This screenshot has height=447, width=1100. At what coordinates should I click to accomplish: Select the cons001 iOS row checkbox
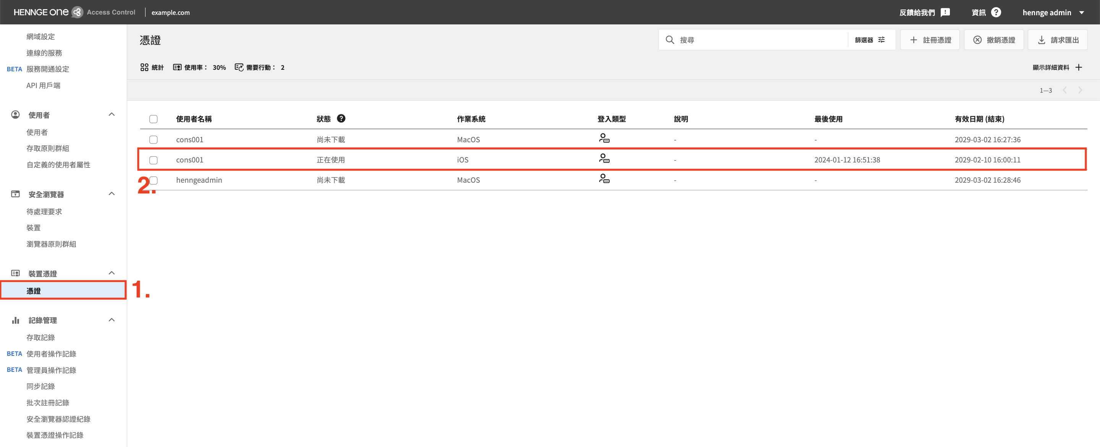(x=153, y=160)
